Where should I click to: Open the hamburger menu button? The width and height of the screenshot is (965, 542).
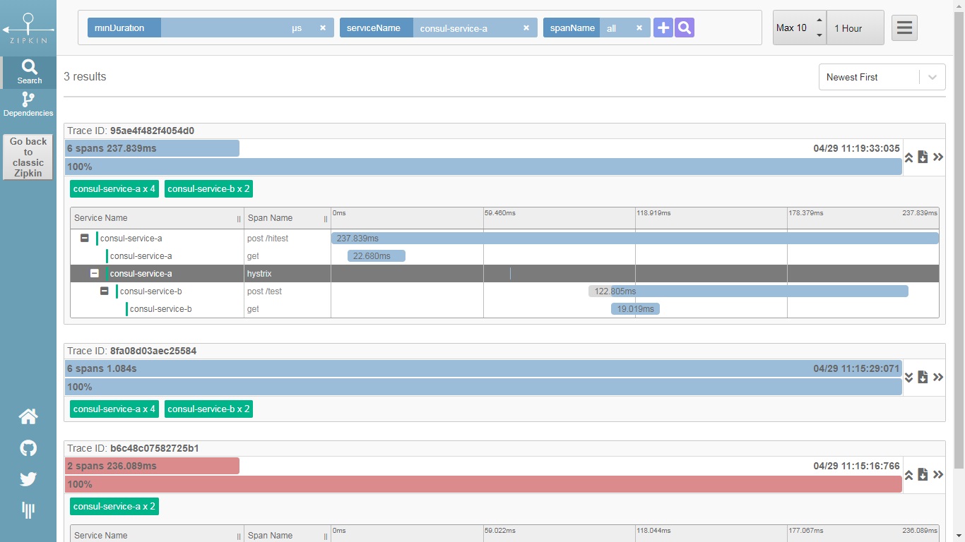(x=904, y=28)
